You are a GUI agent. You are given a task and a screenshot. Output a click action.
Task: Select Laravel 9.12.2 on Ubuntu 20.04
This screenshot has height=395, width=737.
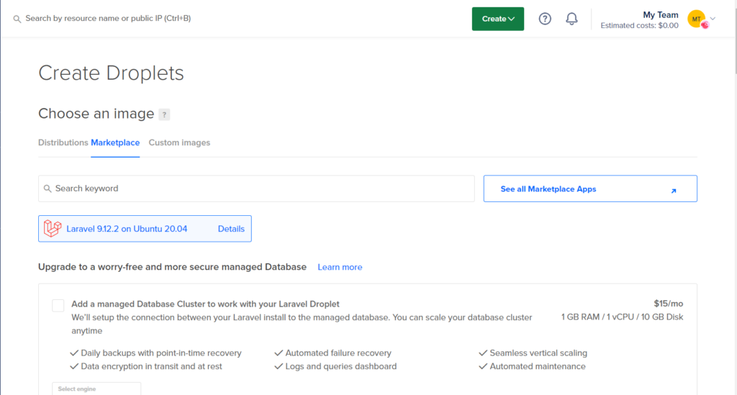point(145,229)
